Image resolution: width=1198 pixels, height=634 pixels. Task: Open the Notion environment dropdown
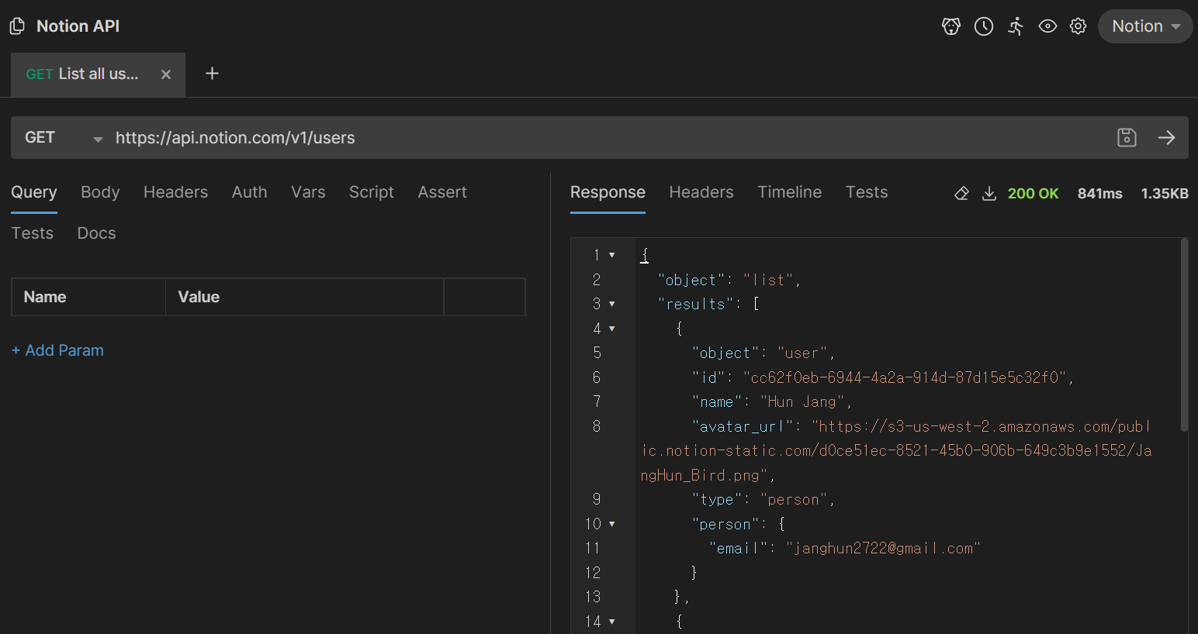pos(1145,26)
